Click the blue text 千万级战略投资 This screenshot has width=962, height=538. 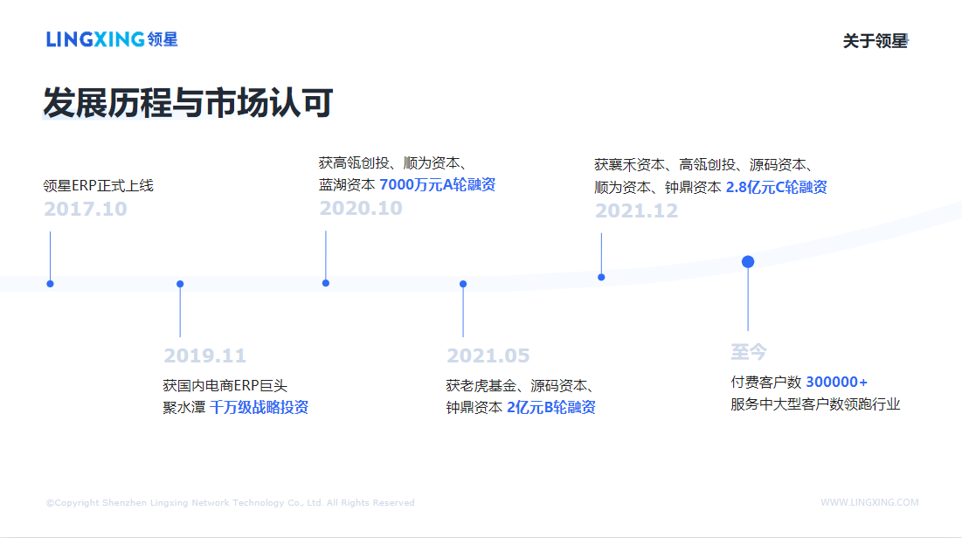259,407
